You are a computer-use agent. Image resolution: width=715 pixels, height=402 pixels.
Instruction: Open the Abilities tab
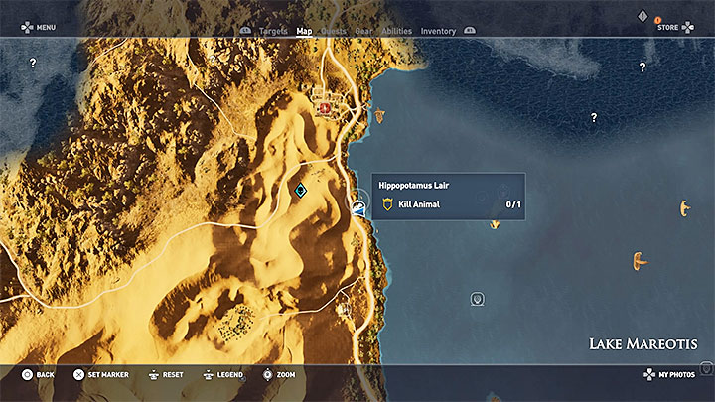click(x=397, y=31)
